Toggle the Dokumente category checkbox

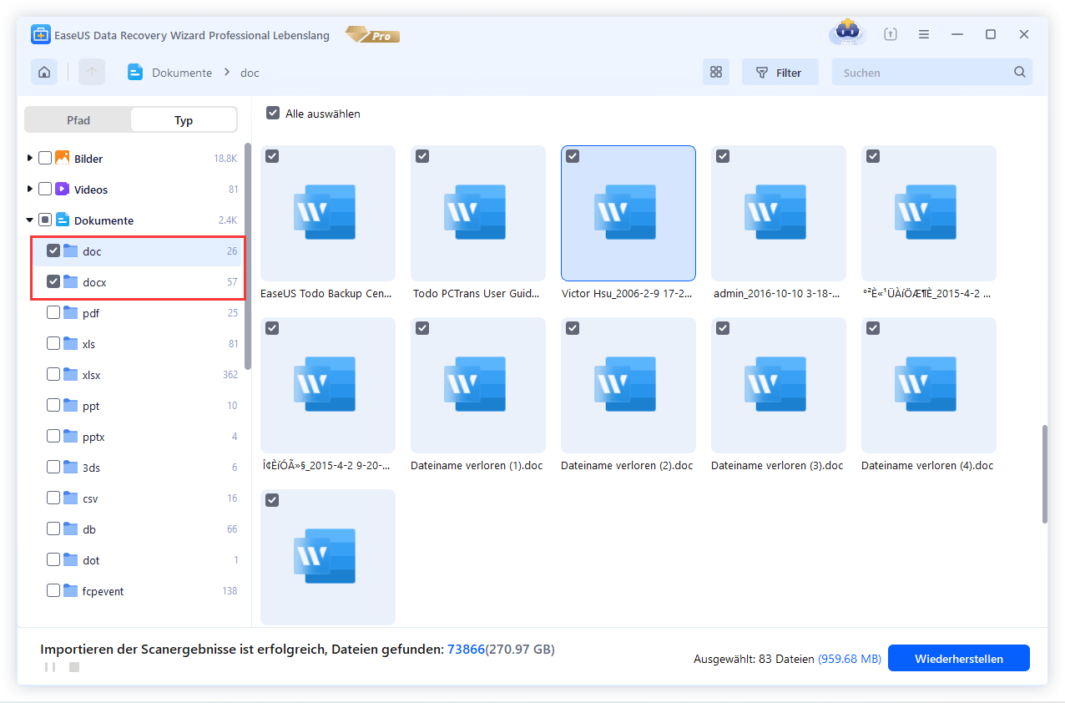(45, 220)
